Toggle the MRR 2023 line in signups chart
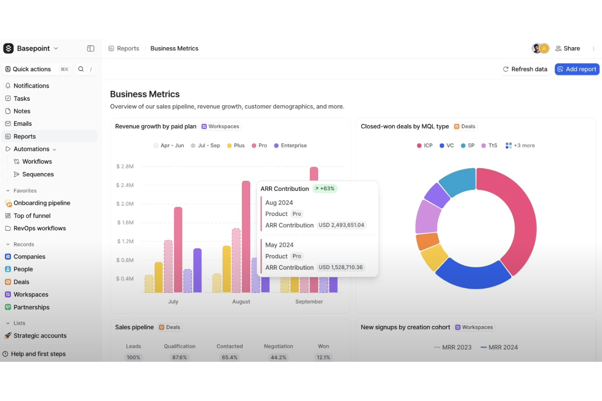 (x=453, y=347)
